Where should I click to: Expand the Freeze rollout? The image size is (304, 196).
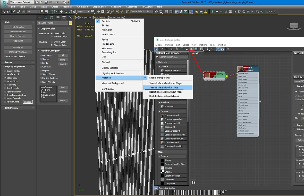(x=9, y=62)
